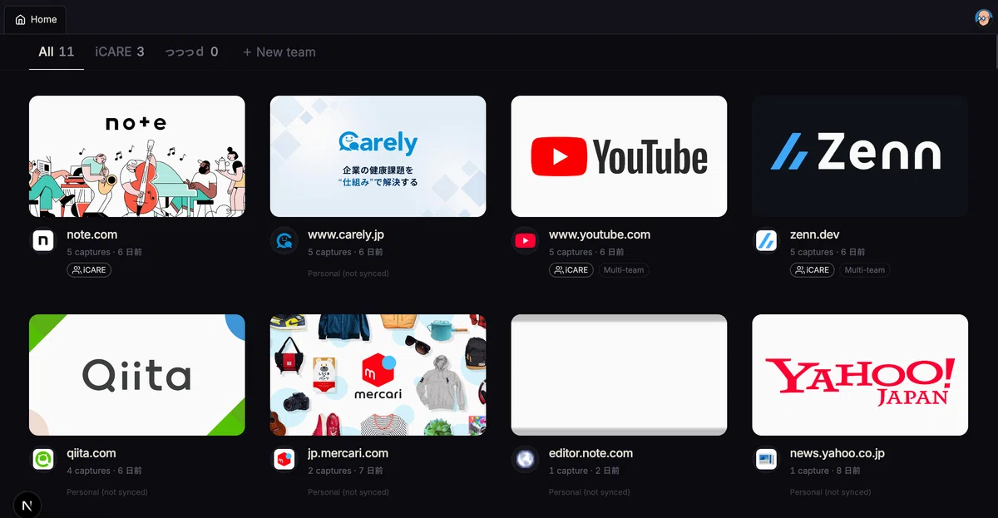Screen dimensions: 998x518
Task: Open the Qiita thumbnail card
Action: pos(137,375)
